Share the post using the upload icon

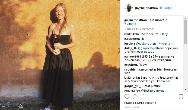[x=143, y=97]
